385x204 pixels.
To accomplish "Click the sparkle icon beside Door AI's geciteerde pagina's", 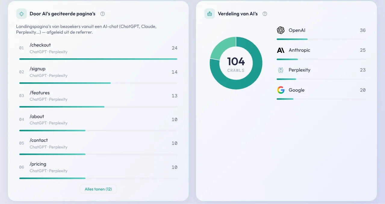I will (21, 14).
